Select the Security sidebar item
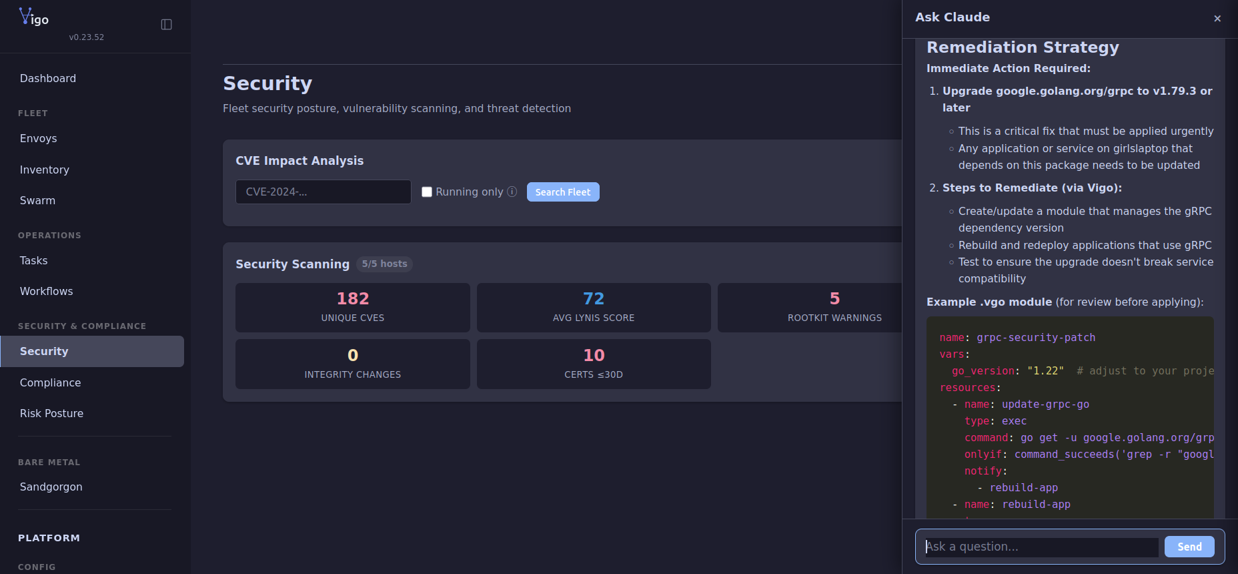This screenshot has height=574, width=1238. (x=92, y=352)
